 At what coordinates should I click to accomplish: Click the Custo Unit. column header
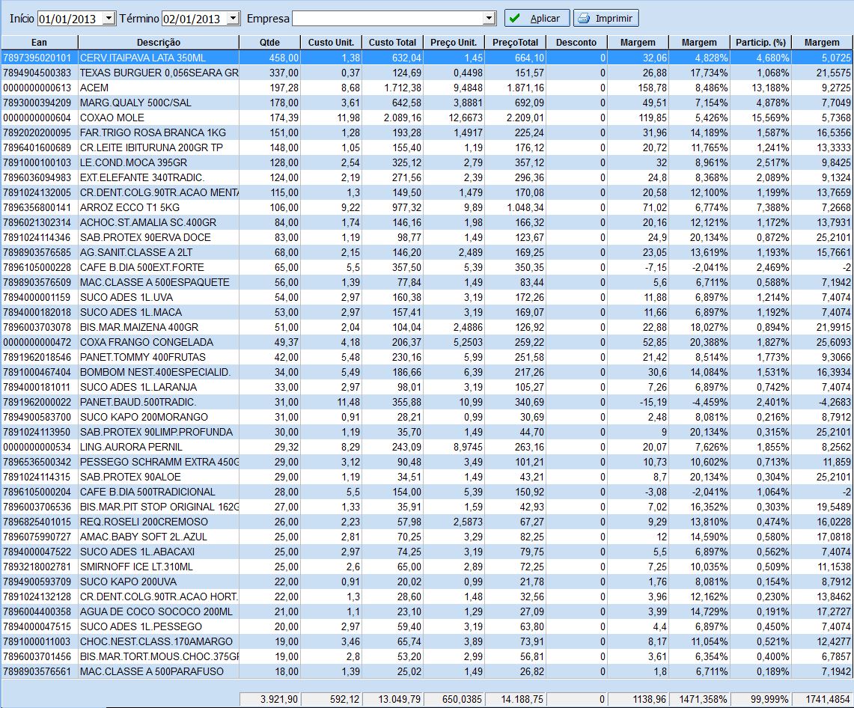[331, 42]
